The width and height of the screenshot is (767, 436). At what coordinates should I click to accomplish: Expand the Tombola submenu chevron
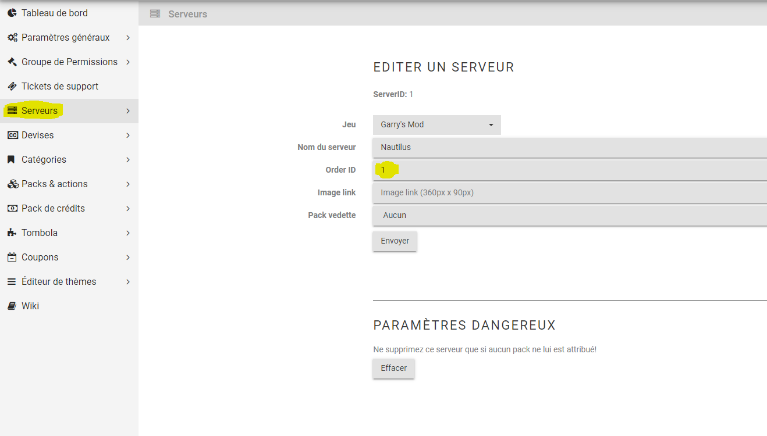pos(128,233)
